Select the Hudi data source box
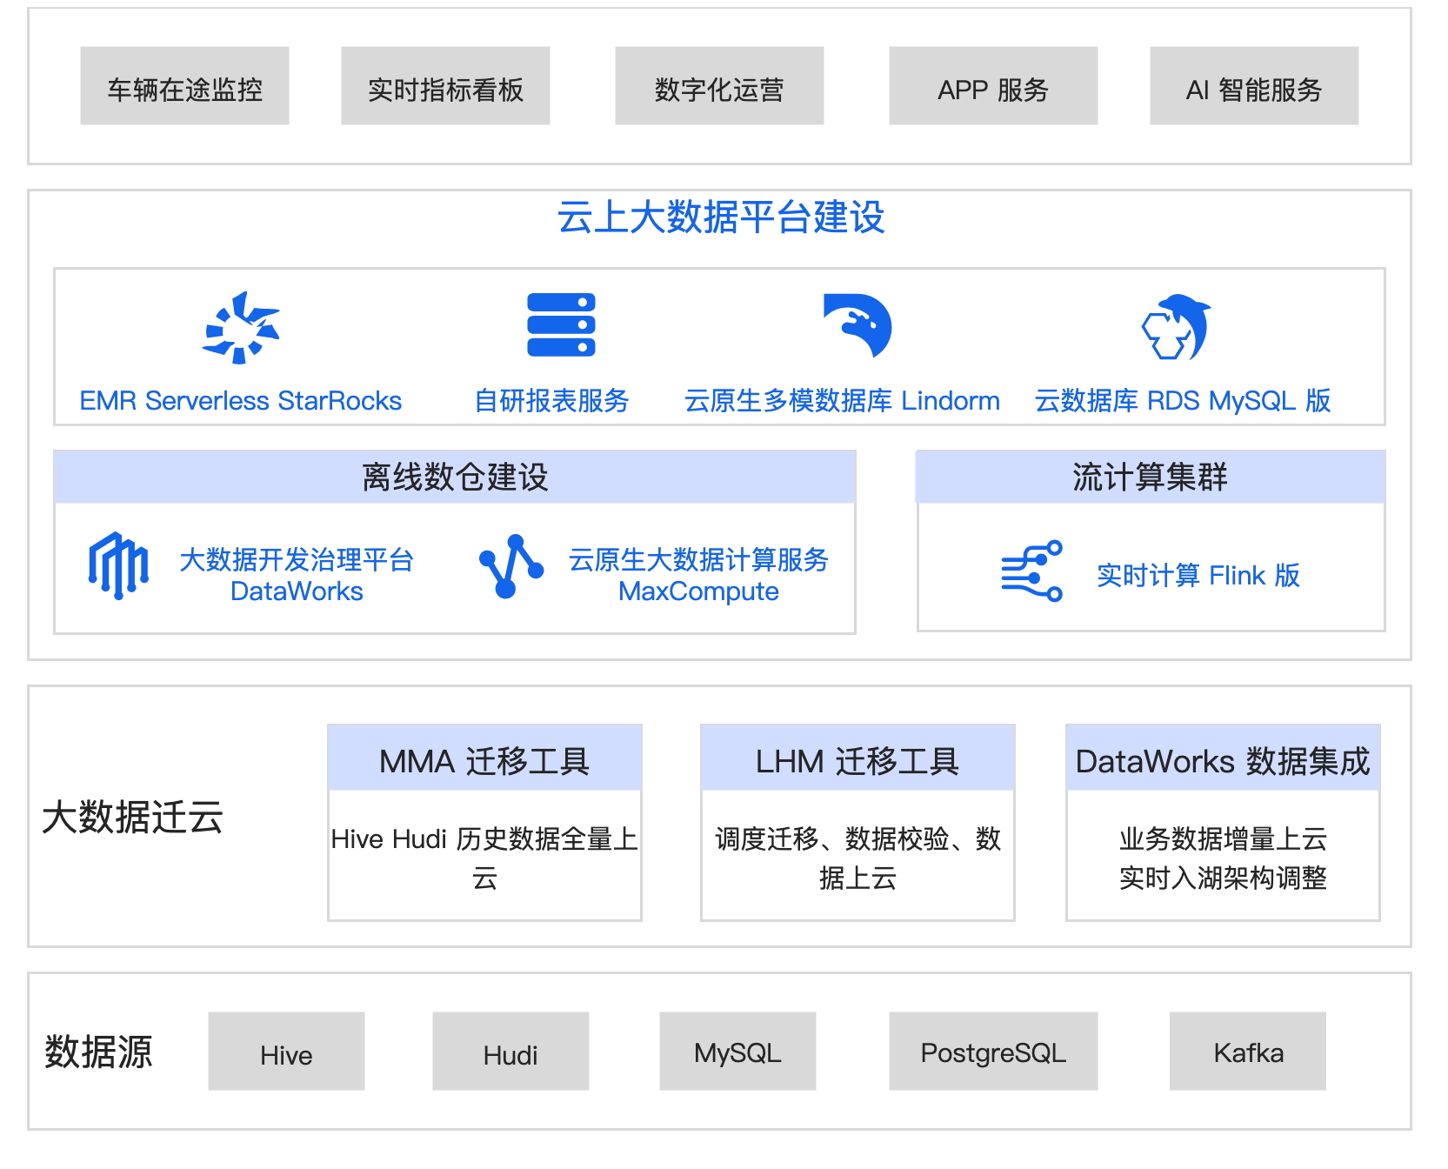 coord(510,1051)
